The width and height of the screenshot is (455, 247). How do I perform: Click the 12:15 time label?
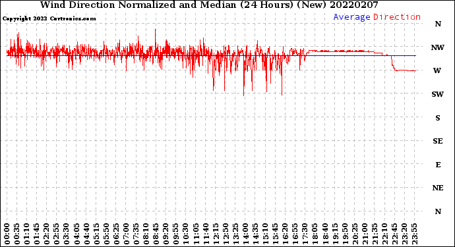pos(216,234)
